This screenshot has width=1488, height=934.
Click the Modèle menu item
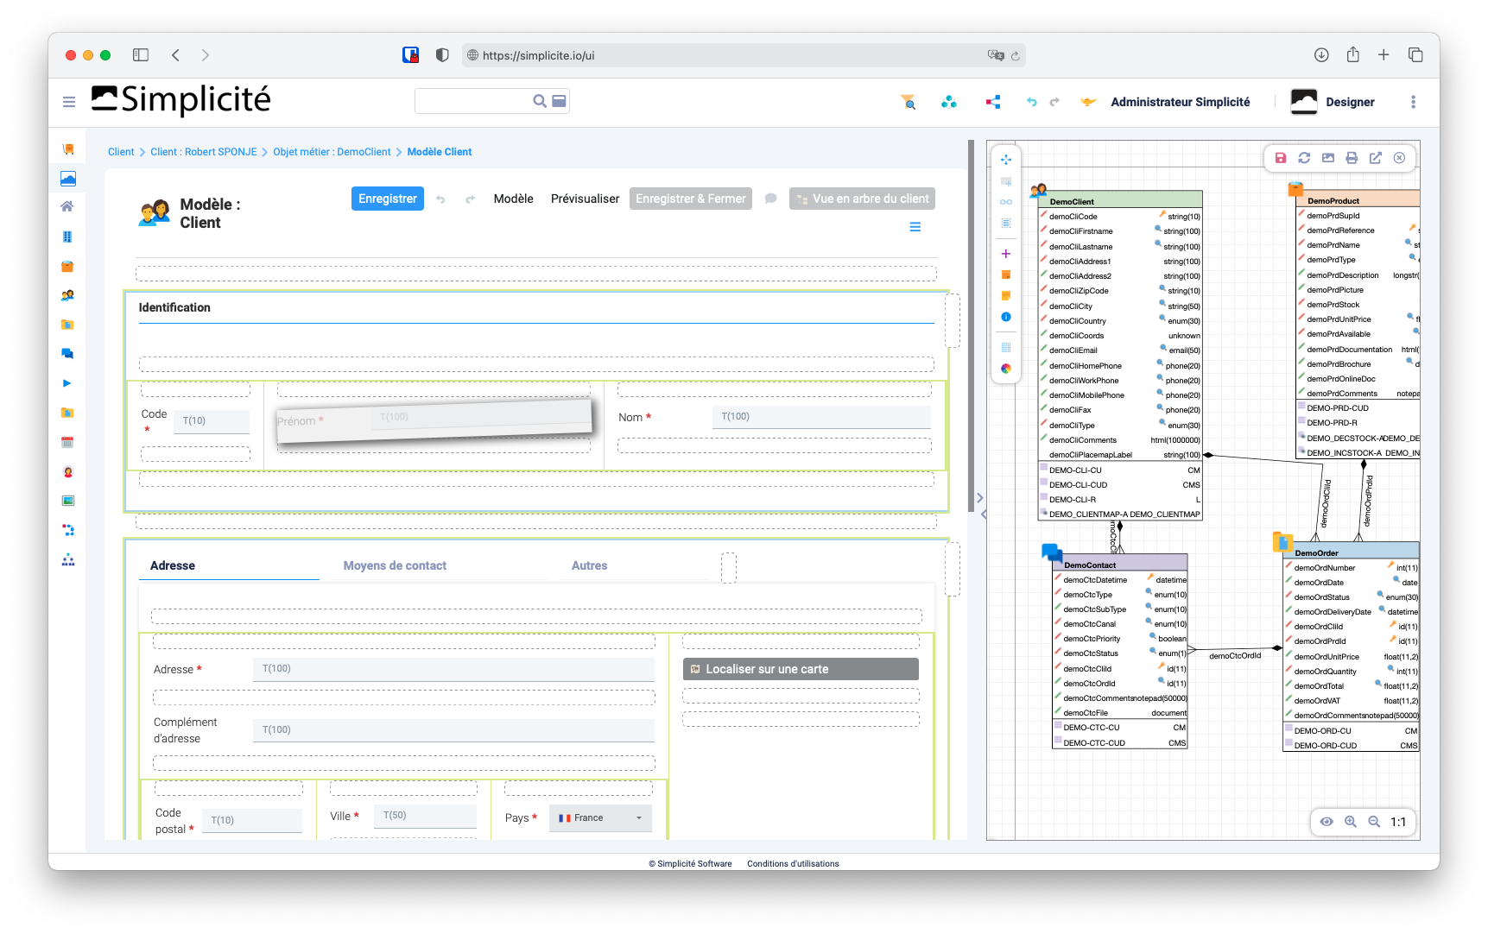click(513, 199)
